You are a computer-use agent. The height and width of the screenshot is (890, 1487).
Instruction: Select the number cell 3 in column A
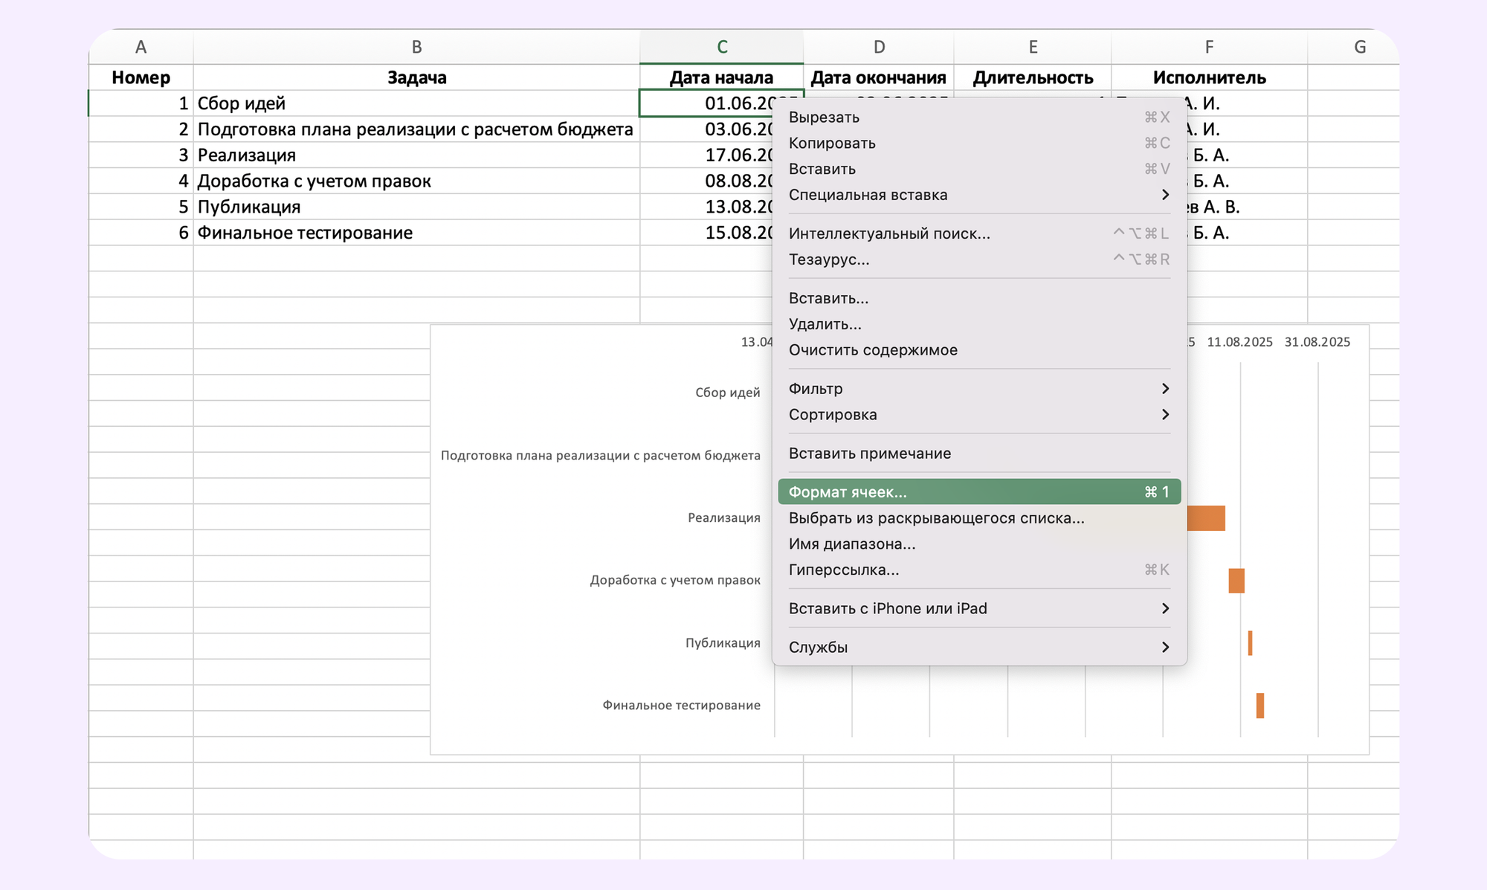[x=141, y=155]
